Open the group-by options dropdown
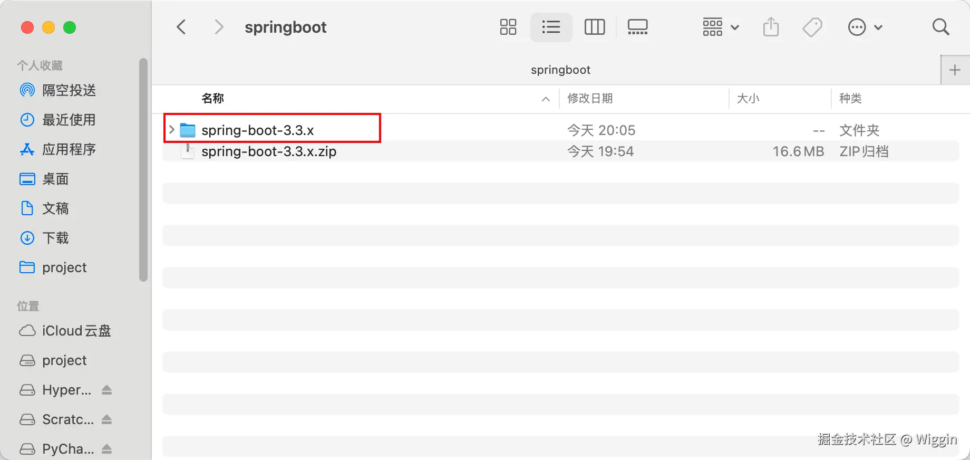970x460 pixels. click(721, 27)
